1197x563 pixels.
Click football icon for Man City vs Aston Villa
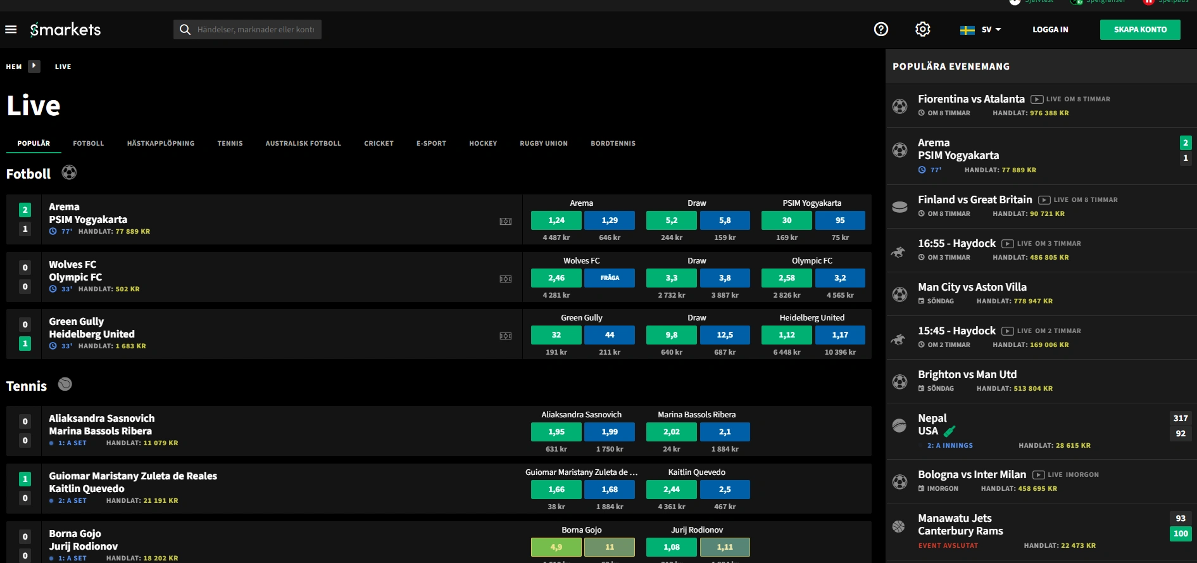click(x=899, y=294)
